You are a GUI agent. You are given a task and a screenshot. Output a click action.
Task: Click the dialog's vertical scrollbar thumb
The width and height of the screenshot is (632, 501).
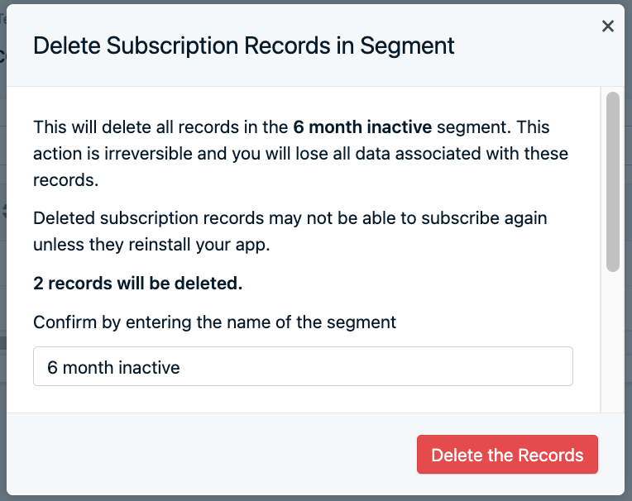613,182
